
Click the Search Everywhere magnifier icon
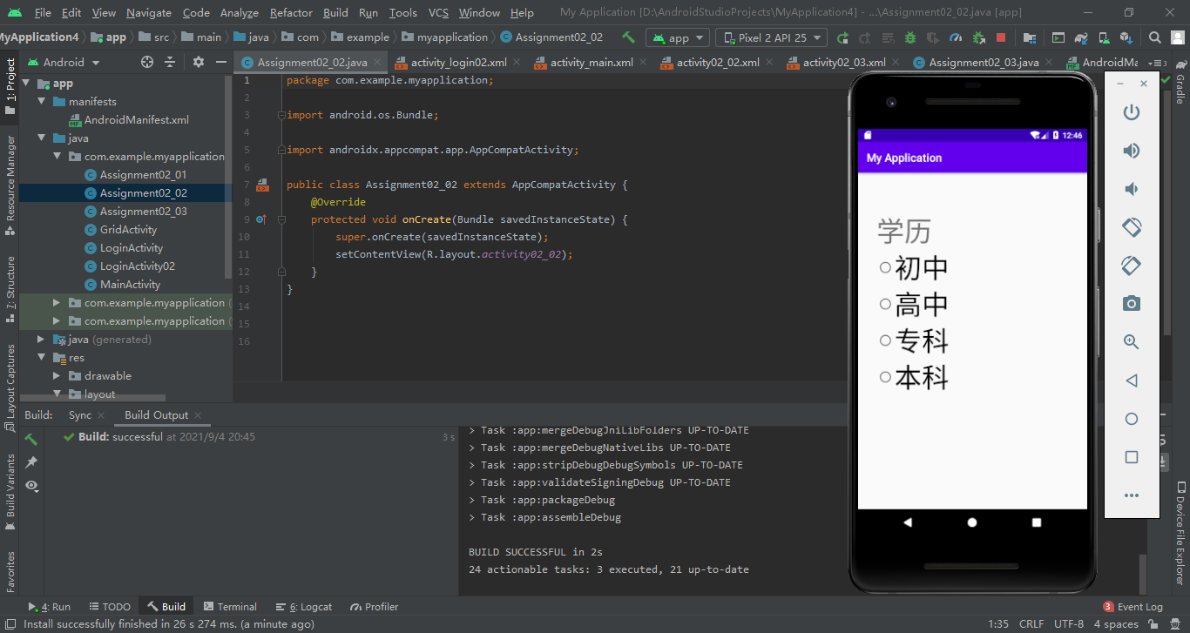pyautogui.click(x=1155, y=37)
